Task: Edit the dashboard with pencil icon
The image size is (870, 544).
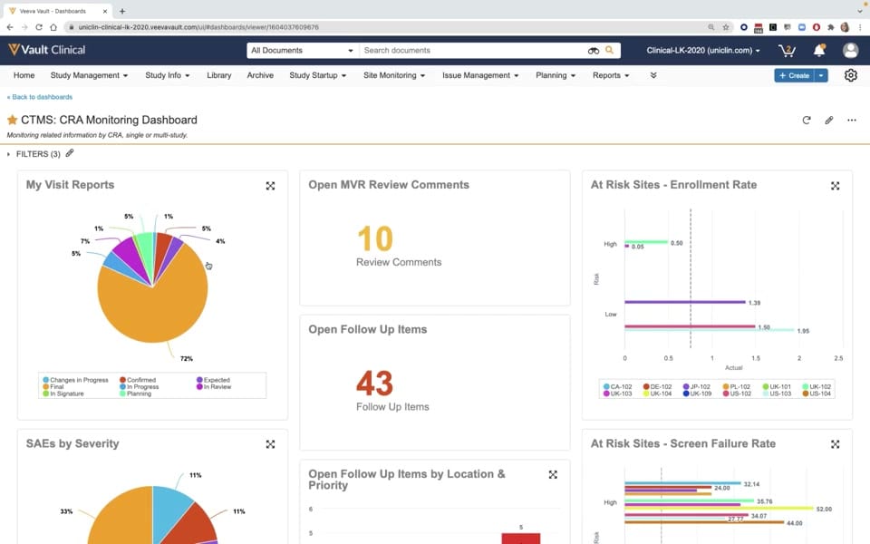Action: click(x=829, y=120)
